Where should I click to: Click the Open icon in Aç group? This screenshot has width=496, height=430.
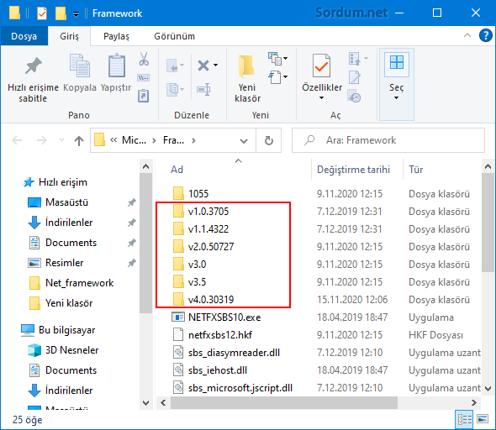[355, 59]
